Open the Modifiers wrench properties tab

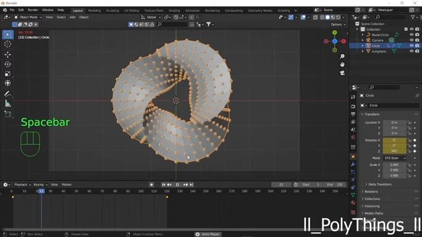pos(353,164)
